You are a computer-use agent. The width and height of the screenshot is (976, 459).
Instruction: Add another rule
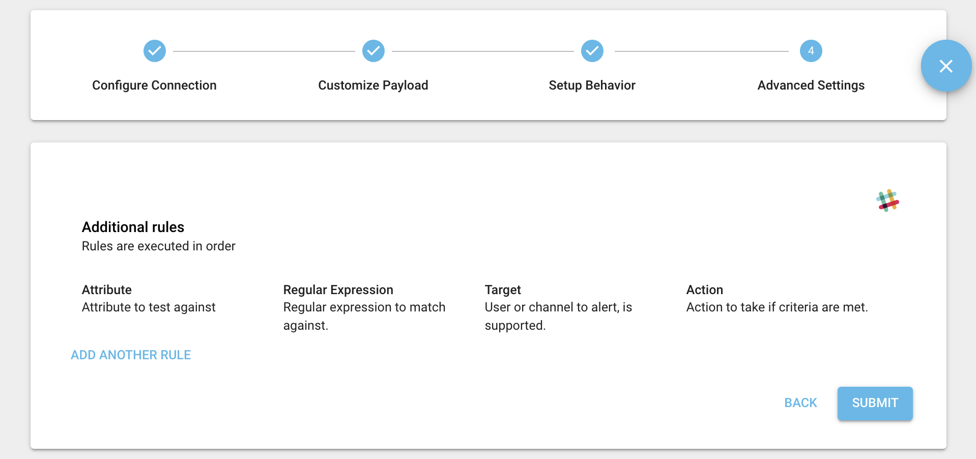tap(131, 355)
